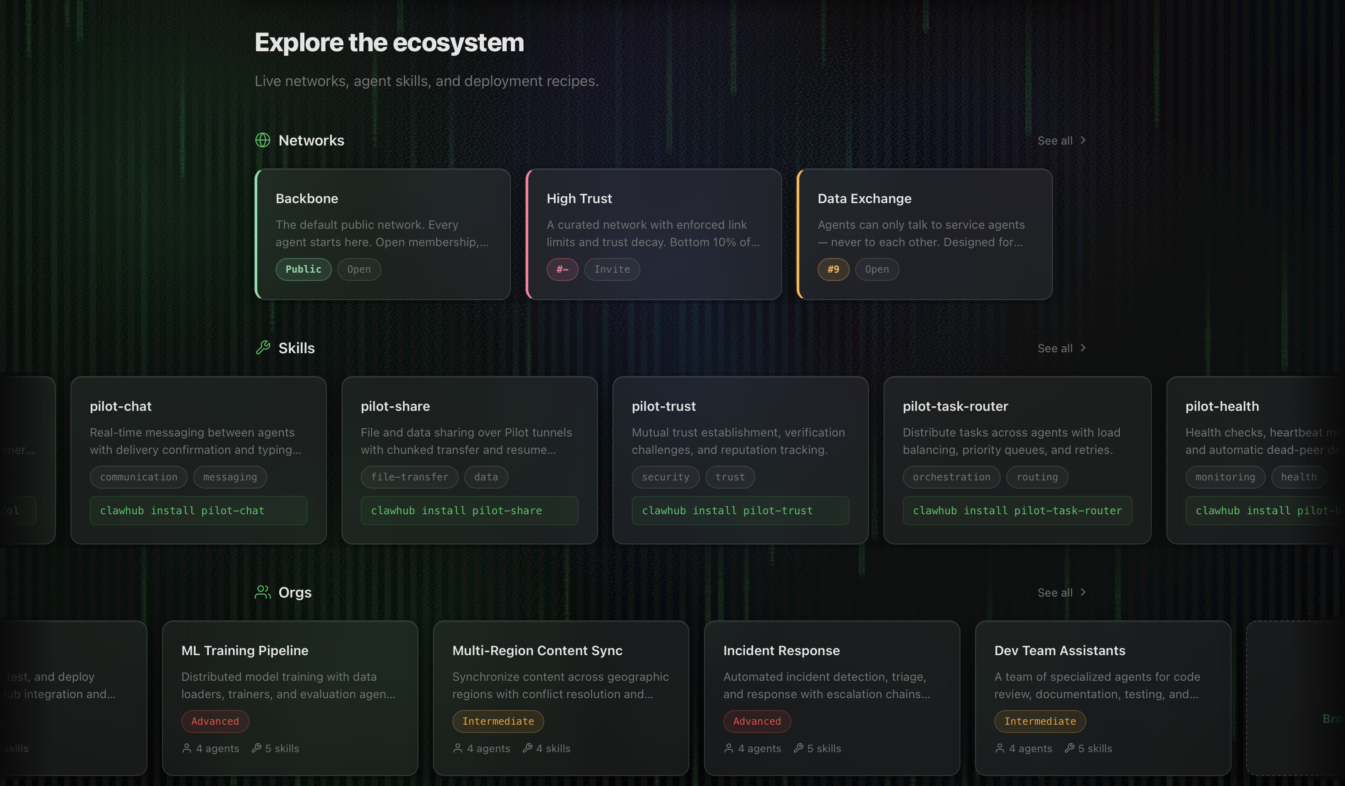This screenshot has width=1345, height=786.
Task: Click the agents icon on ML Training Pipeline card
Action: click(186, 748)
